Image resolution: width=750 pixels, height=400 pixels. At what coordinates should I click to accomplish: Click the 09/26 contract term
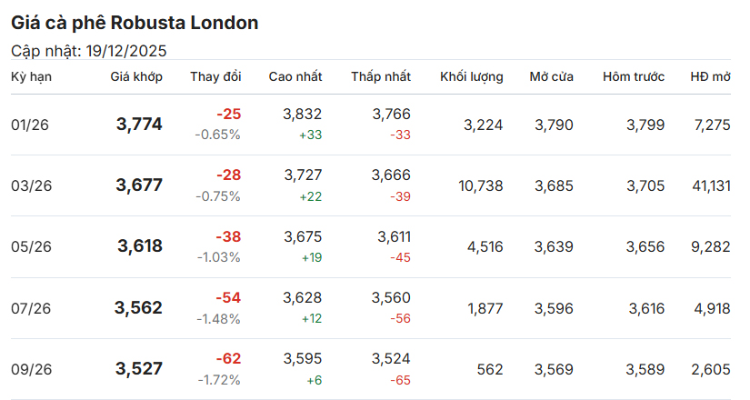click(x=31, y=369)
